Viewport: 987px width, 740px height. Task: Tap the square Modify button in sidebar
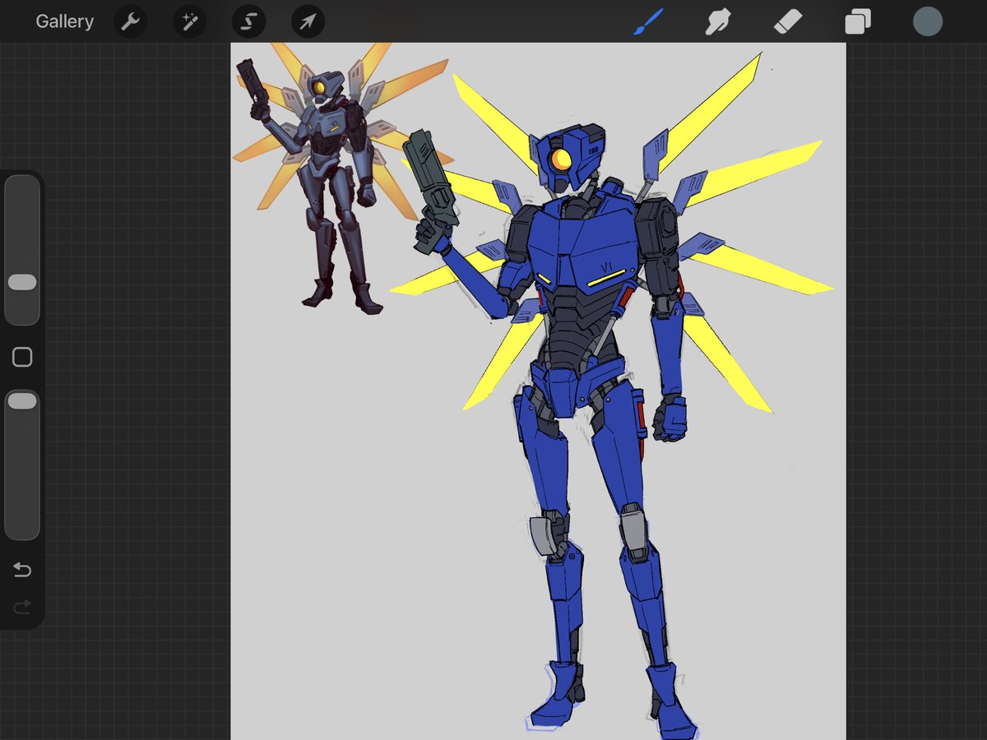click(x=22, y=357)
